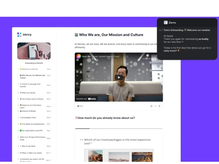Click the zavvy logo in the sidebar
The image size is (219, 164).
tap(24, 35)
